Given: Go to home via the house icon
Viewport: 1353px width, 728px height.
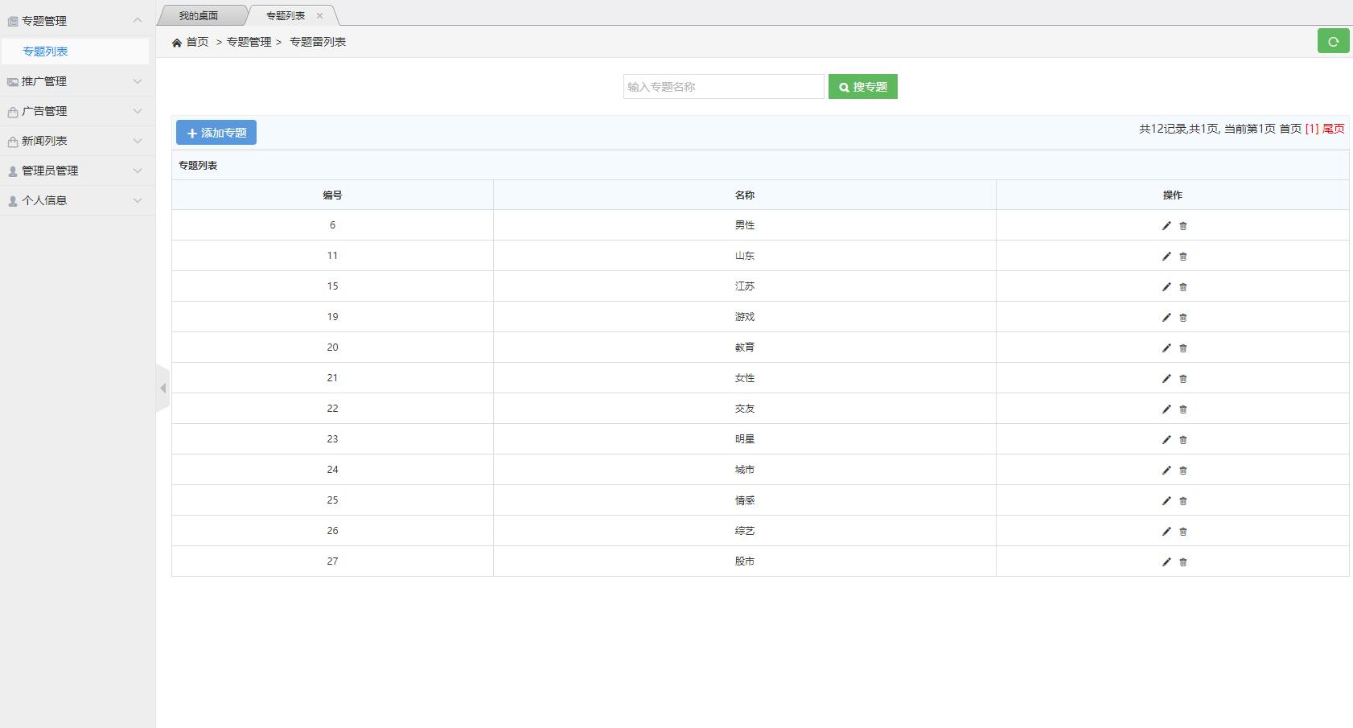Looking at the screenshot, I should pyautogui.click(x=177, y=43).
